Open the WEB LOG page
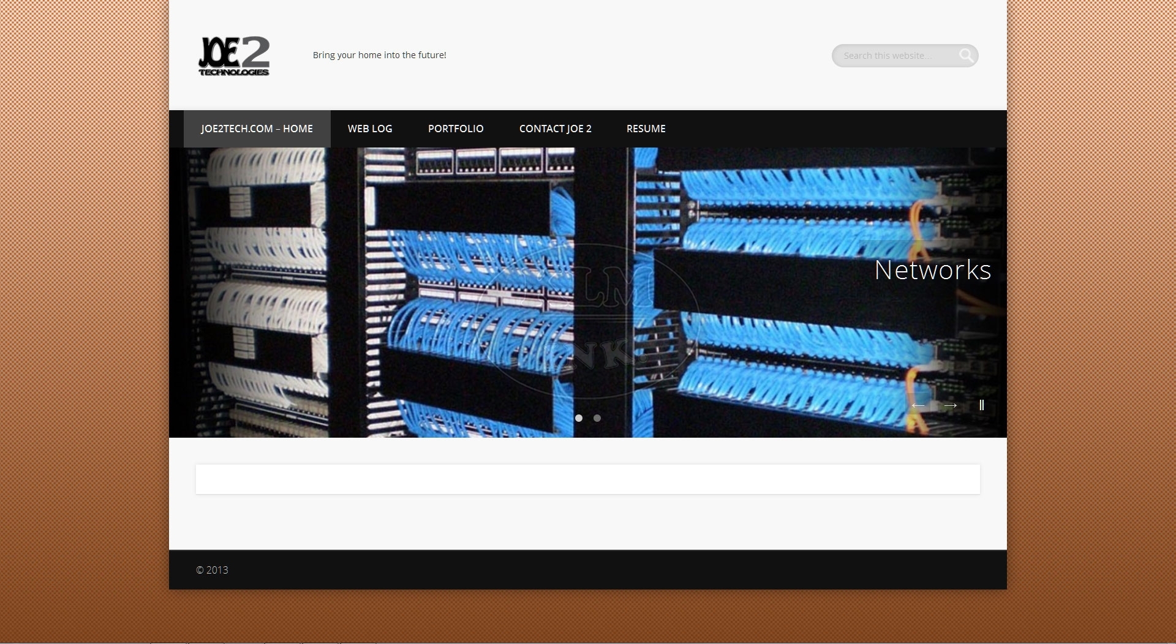1176x644 pixels. point(370,129)
